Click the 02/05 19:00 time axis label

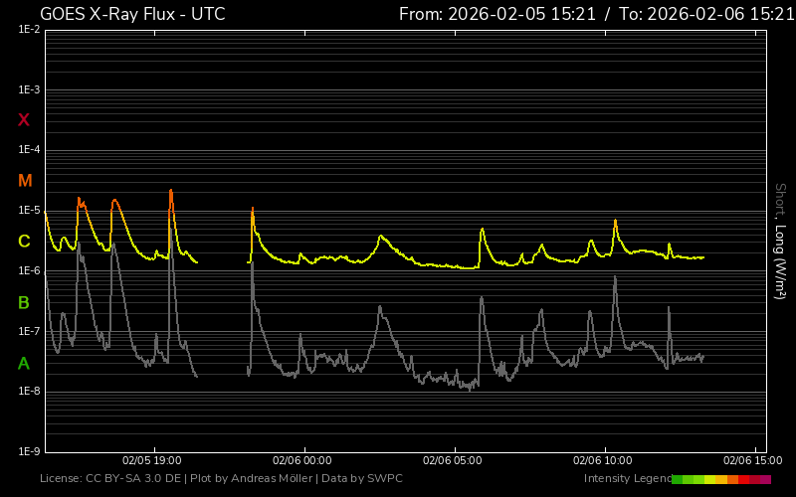(x=151, y=460)
